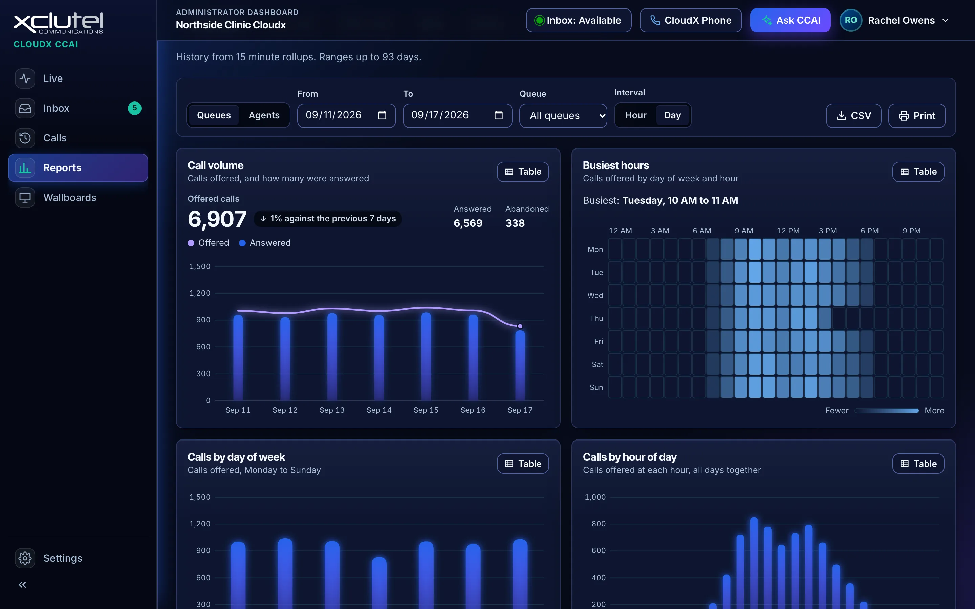Switch the view to Agents
Screen dimensions: 975x609
click(264, 115)
